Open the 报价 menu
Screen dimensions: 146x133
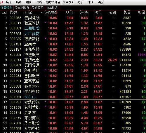tap(29, 2)
